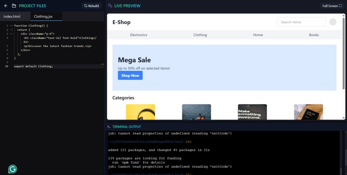Open the Electronics nav item
Screen dimensions: 347x175
pyautogui.click(x=139, y=35)
